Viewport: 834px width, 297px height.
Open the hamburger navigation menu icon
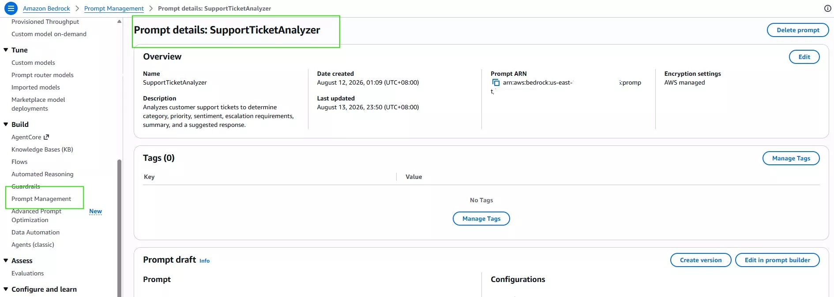click(11, 8)
